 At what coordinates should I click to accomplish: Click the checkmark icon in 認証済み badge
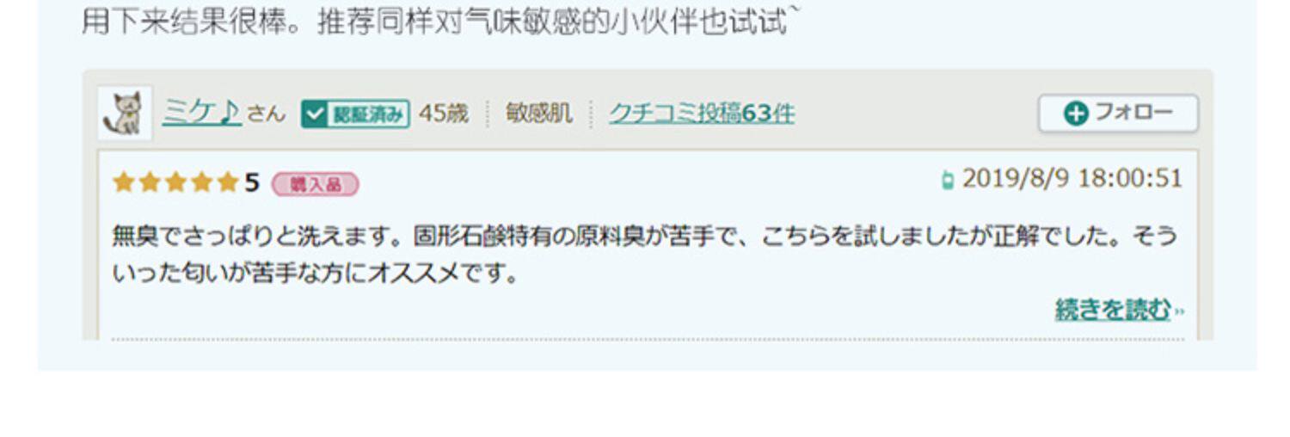tap(314, 114)
